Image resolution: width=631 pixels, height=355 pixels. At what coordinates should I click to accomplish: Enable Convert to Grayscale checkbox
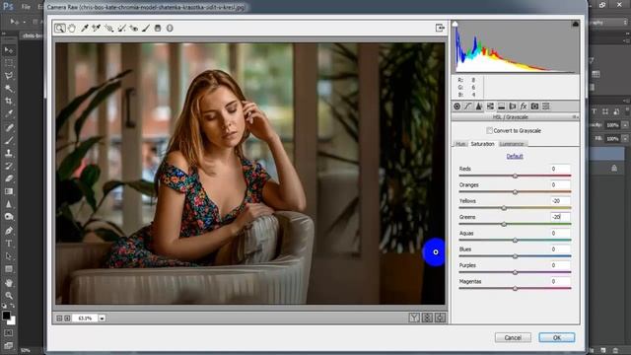coord(489,130)
